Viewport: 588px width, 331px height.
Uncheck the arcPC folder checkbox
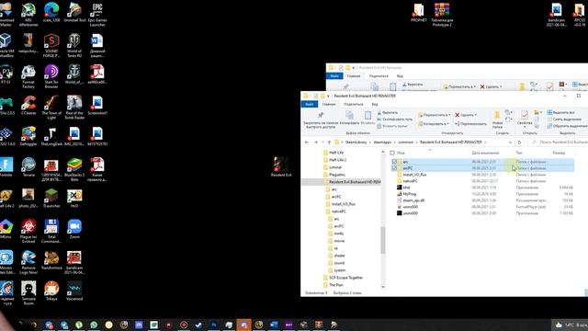pyautogui.click(x=394, y=168)
